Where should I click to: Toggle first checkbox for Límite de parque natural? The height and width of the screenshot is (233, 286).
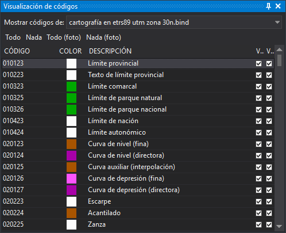click(x=258, y=98)
